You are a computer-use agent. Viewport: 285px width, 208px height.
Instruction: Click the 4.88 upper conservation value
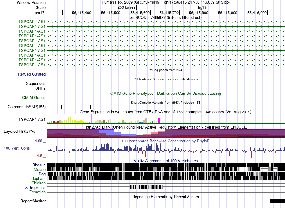pyautogui.click(x=38, y=141)
